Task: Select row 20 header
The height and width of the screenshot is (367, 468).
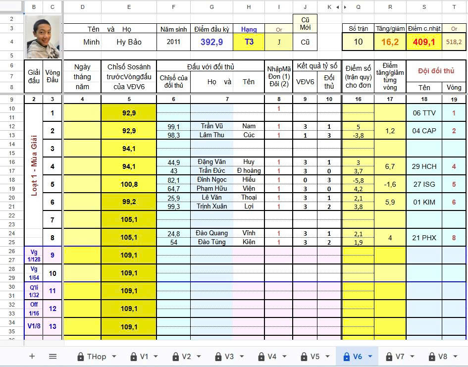Action: [12, 198]
